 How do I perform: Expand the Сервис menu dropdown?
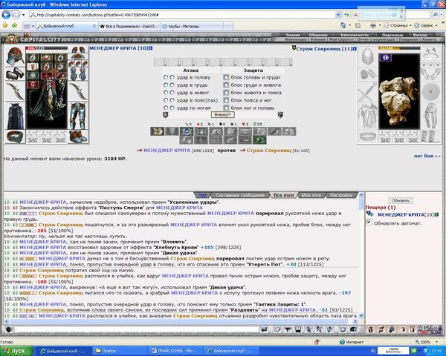[x=436, y=25]
